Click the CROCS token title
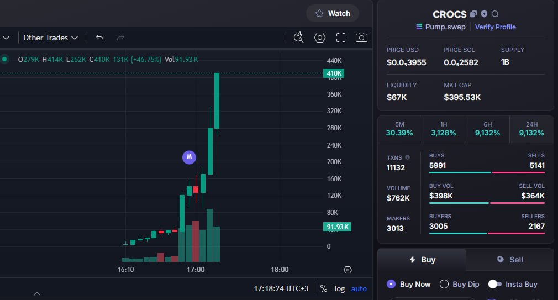The height and width of the screenshot is (300, 558). pos(450,14)
